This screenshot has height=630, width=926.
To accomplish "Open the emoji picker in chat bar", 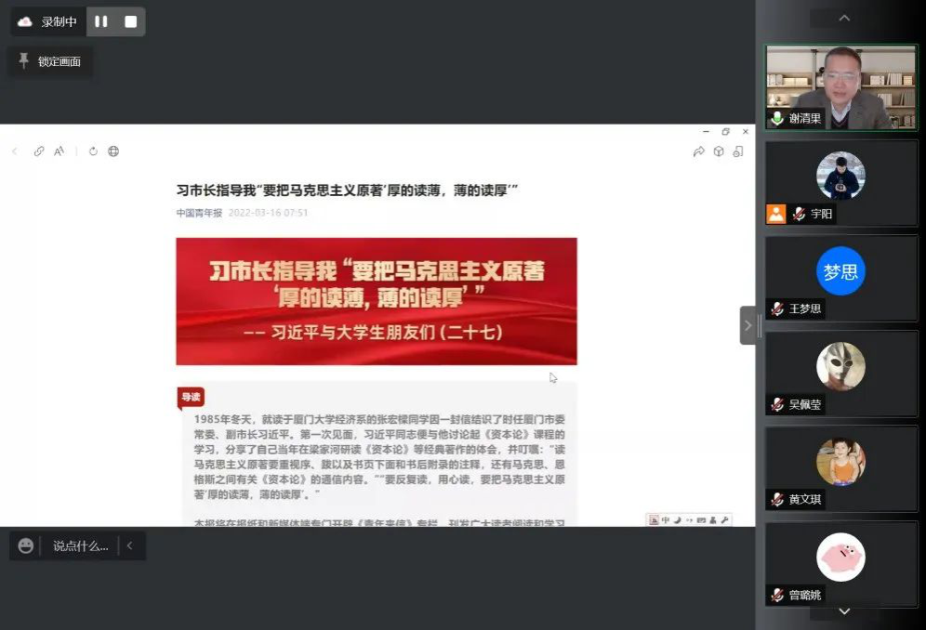I will 26,545.
